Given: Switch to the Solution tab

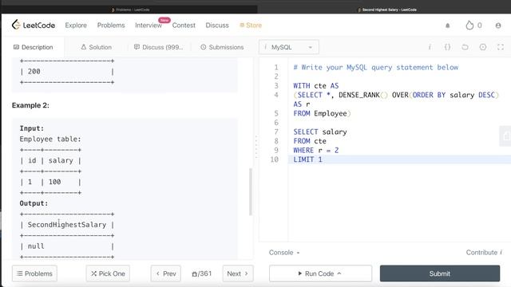Looking at the screenshot, I should coord(96,47).
